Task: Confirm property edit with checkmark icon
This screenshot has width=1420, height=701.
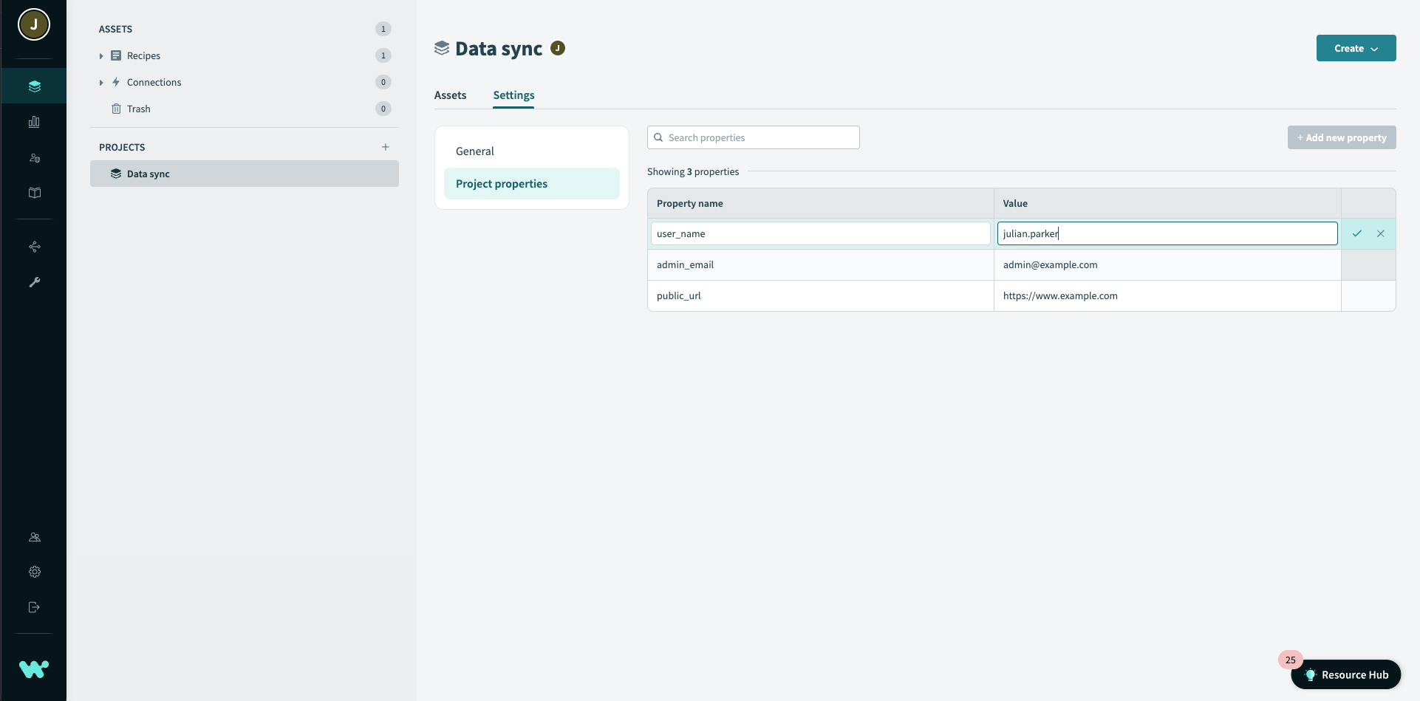Action: [1356, 233]
